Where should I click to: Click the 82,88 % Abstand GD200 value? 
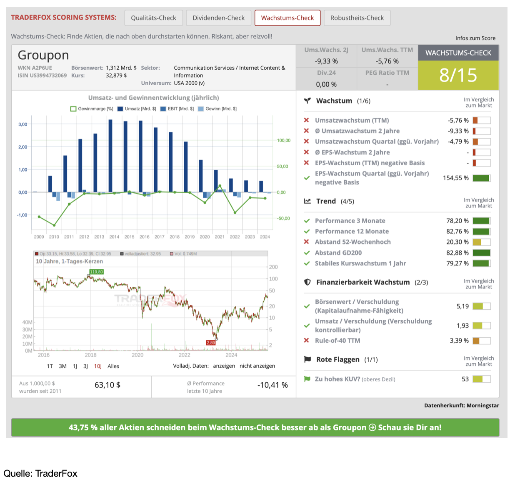[x=457, y=253]
